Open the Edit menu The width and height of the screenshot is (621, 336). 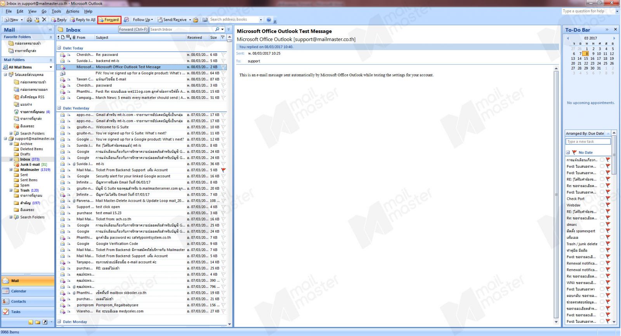click(20, 11)
